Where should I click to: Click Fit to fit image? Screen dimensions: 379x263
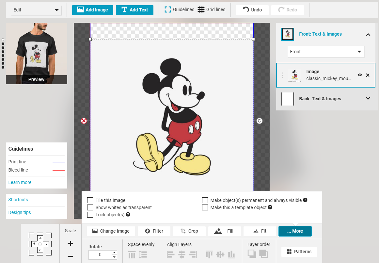260,231
